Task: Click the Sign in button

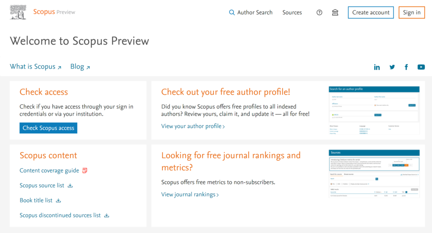Action: tap(412, 13)
